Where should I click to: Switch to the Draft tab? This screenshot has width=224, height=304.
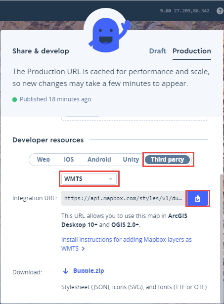157,51
